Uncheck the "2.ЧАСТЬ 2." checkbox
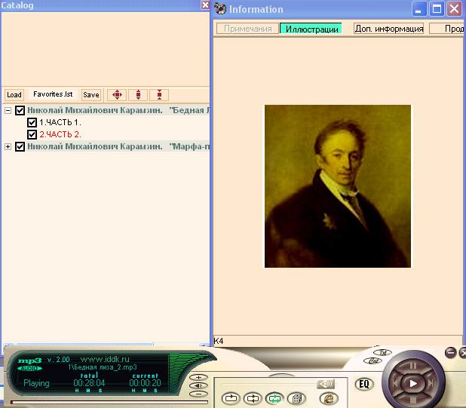Image resolution: width=466 pixels, height=408 pixels. pyautogui.click(x=32, y=134)
